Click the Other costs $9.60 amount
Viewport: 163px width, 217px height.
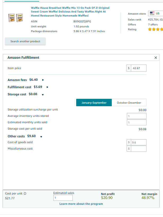[x=31, y=136]
